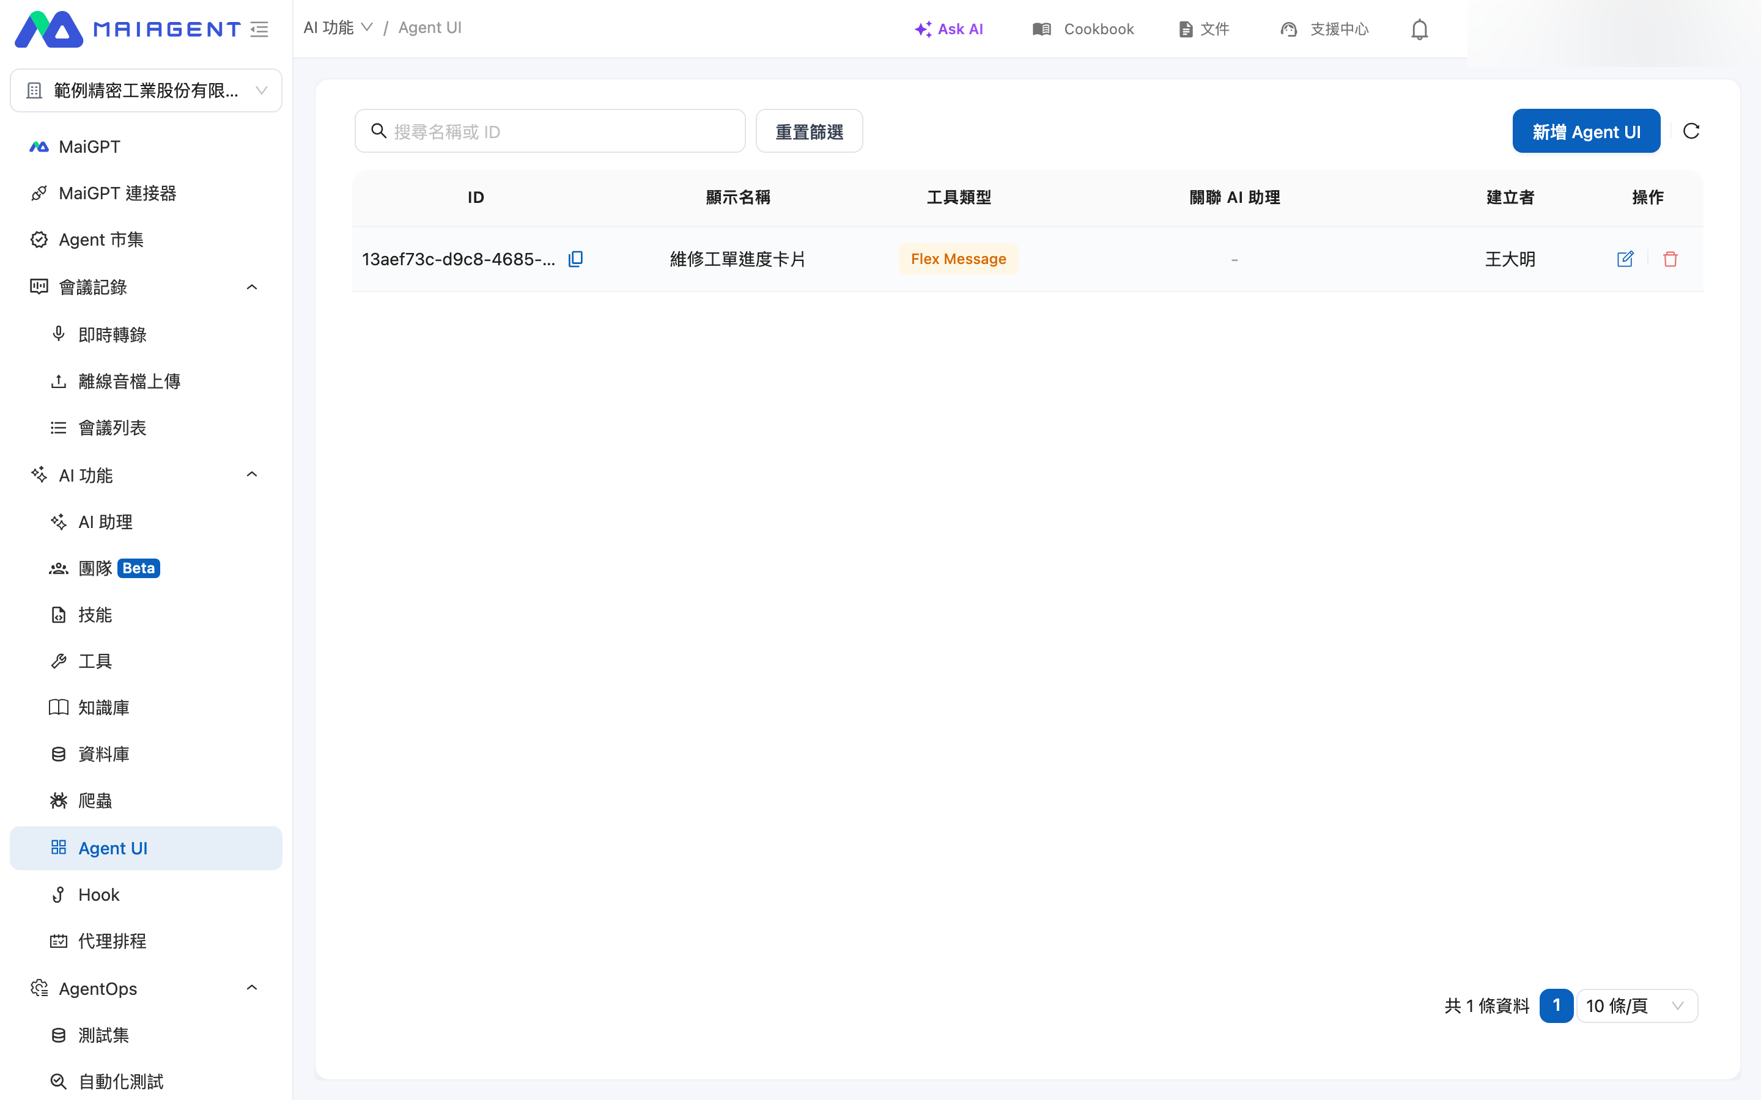Open 測試集 under AgentOps
The width and height of the screenshot is (1761, 1100).
(146, 1035)
